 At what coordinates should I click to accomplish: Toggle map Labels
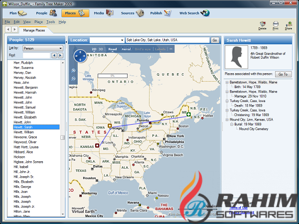click(160, 49)
